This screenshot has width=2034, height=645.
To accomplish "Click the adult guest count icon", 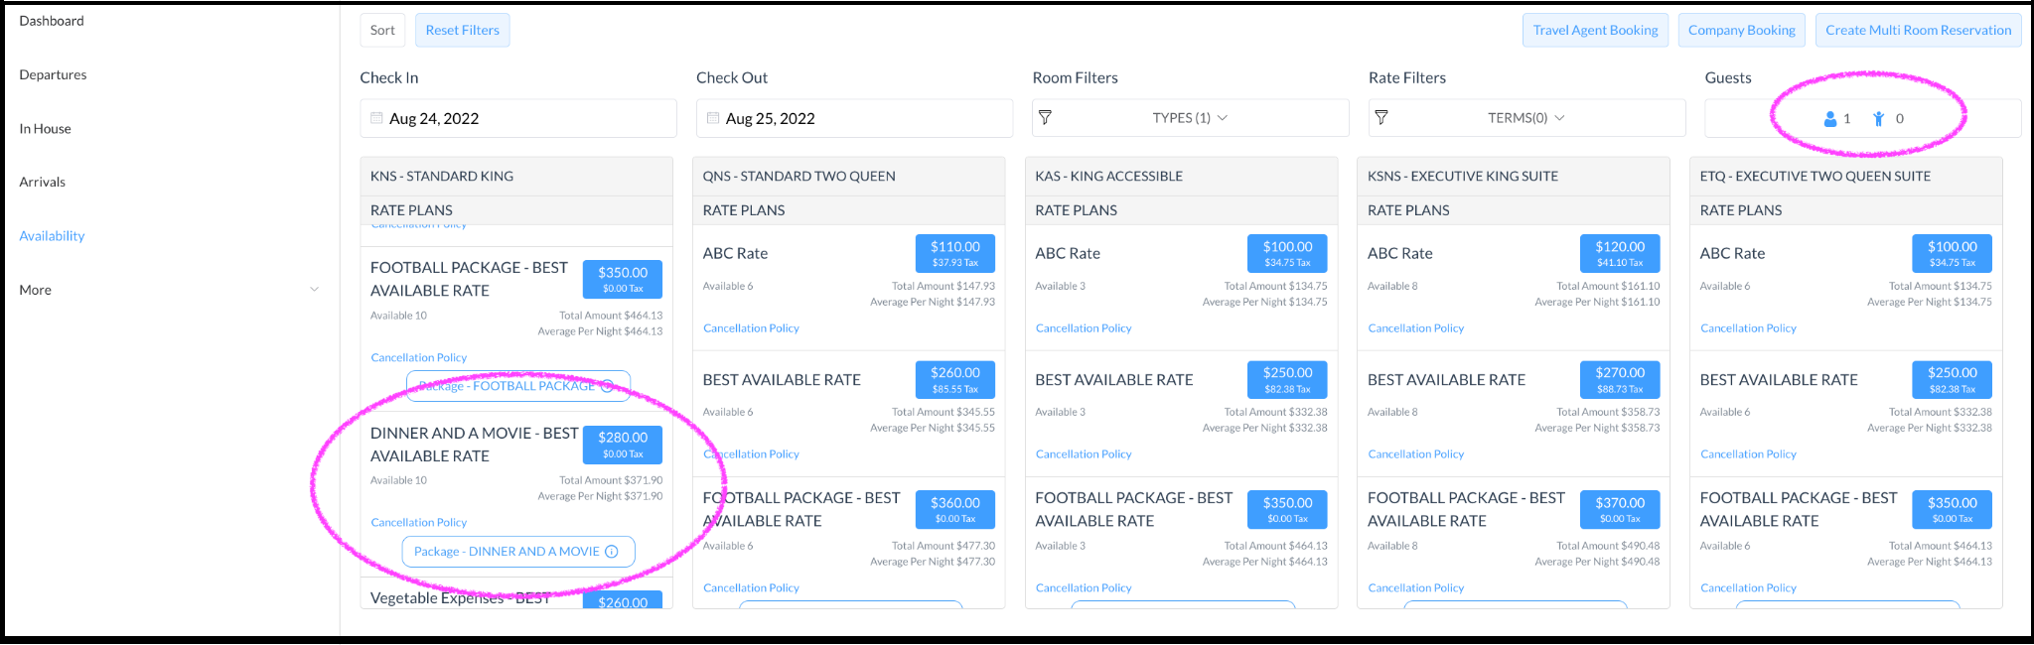I will (1829, 119).
